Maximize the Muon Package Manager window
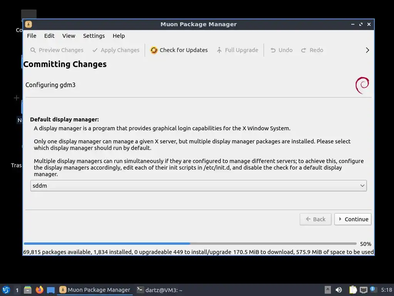394x296 pixels. click(x=361, y=24)
